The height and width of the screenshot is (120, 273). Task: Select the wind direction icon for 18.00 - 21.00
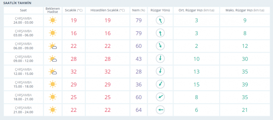160,97
